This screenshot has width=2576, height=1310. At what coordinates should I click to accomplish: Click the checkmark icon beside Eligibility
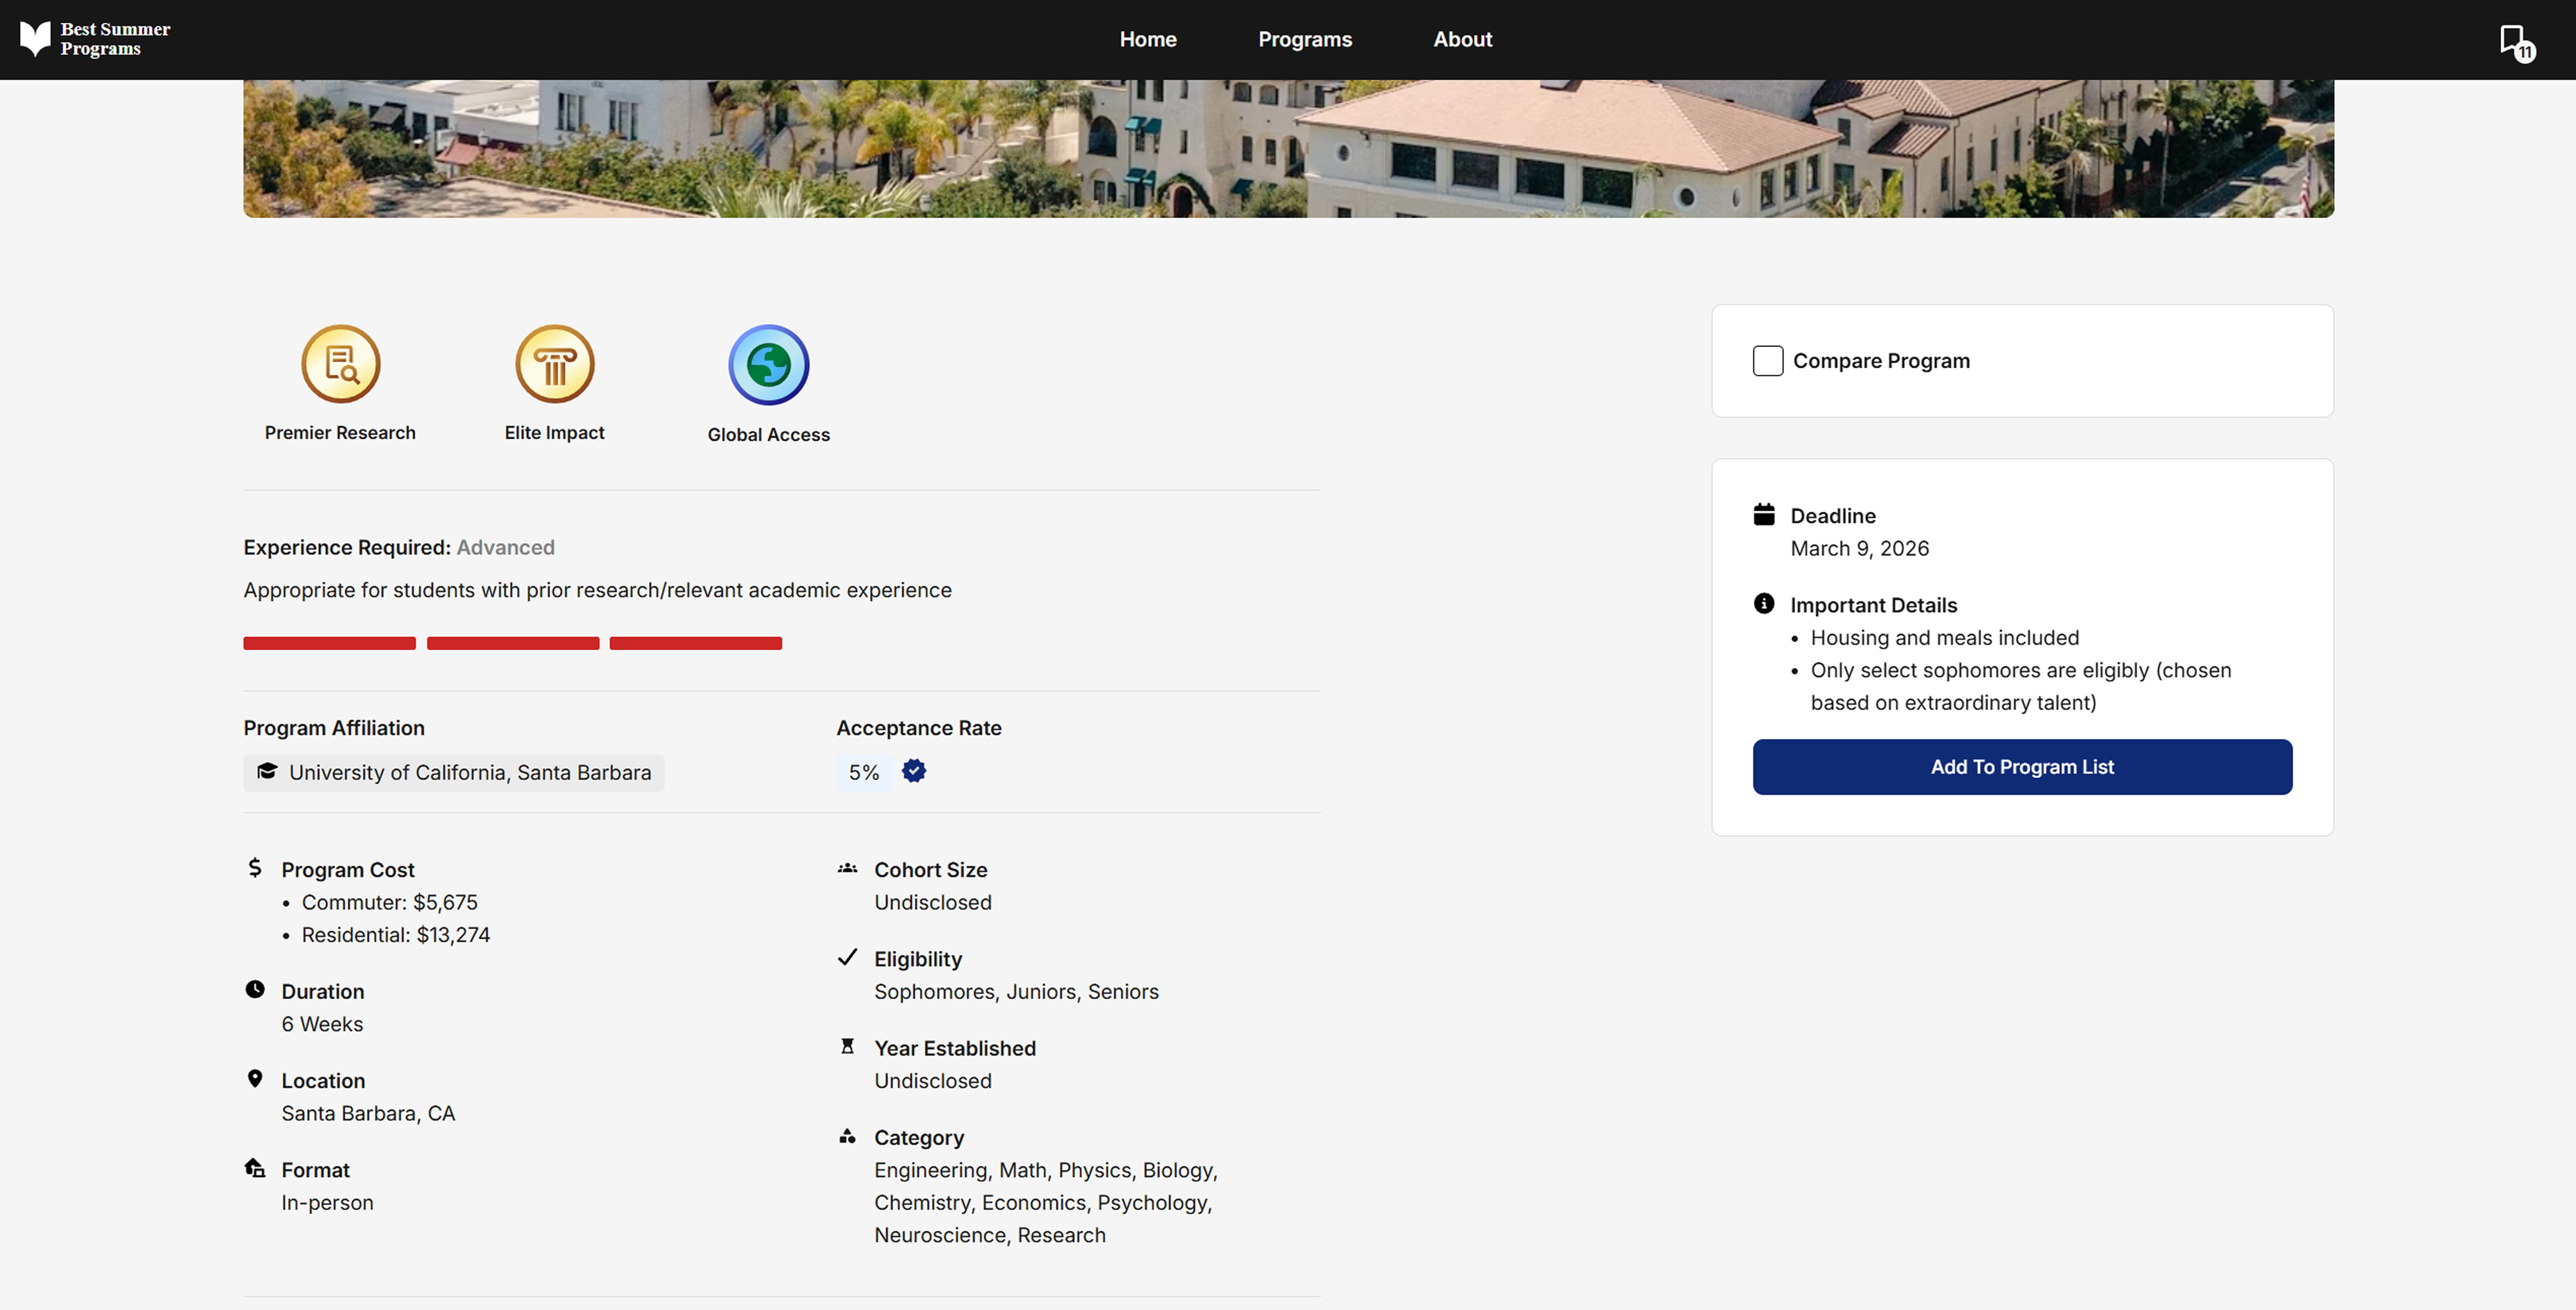pyautogui.click(x=848, y=957)
